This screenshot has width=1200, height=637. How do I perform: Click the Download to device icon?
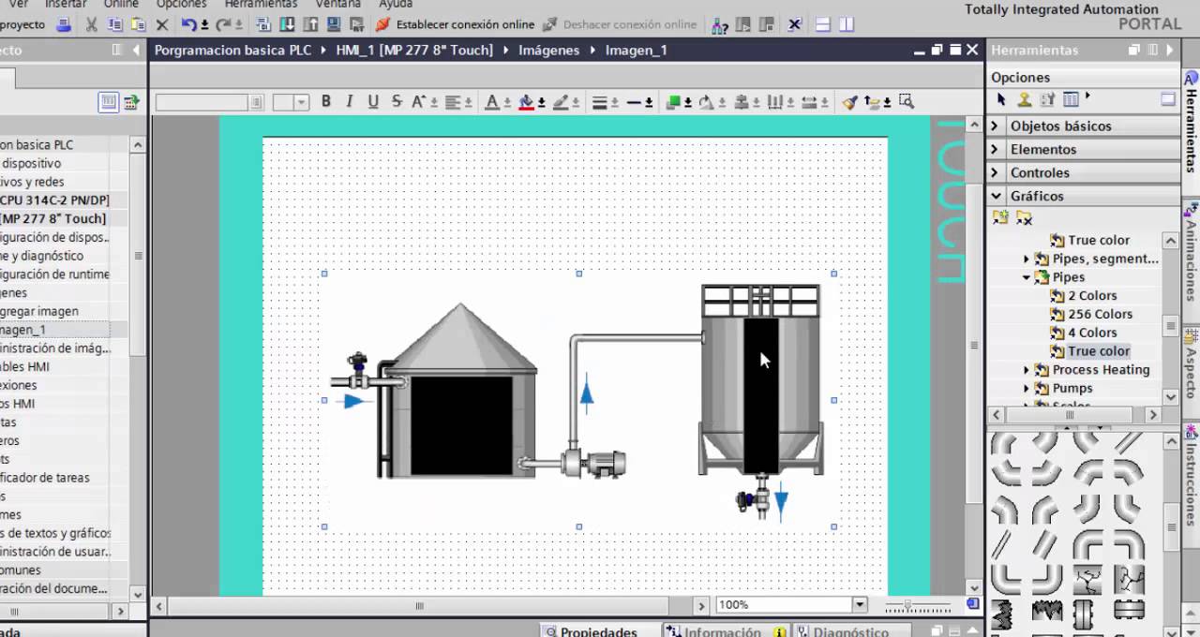pos(287,24)
